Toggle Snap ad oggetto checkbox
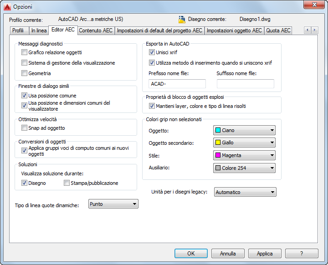This screenshot has height=265, width=328. tap(24, 128)
